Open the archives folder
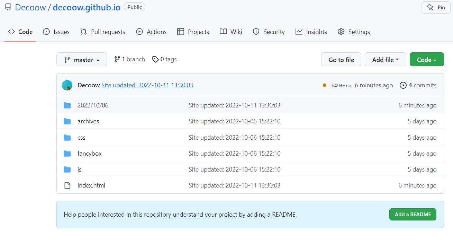This screenshot has width=453, height=244. coord(88,121)
